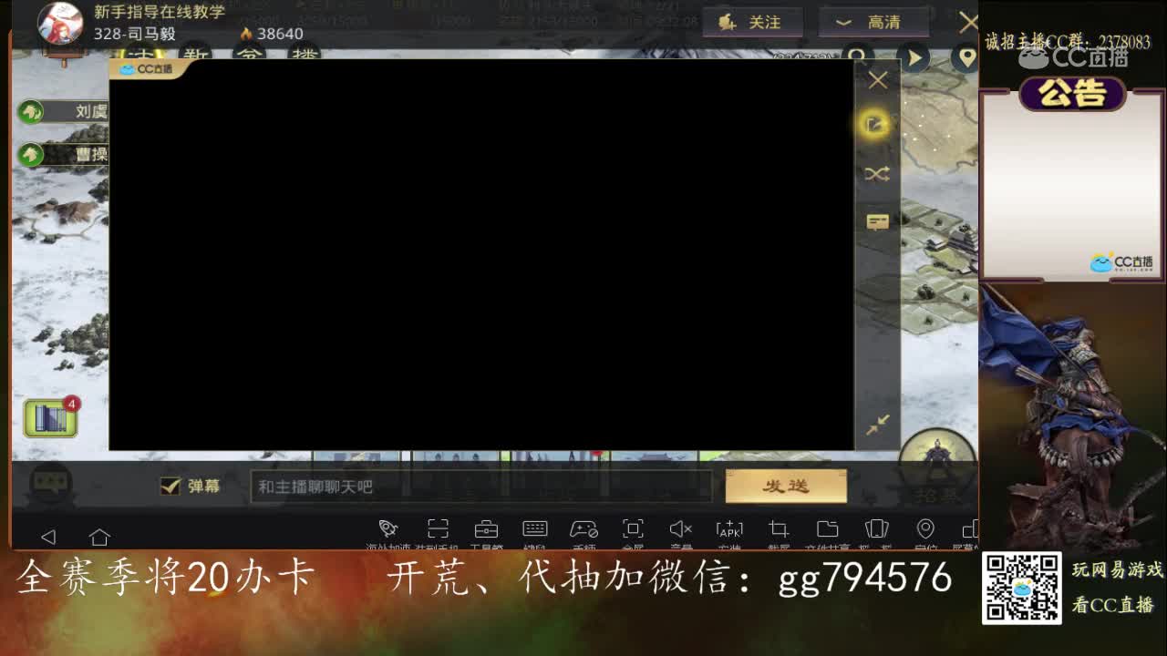Click the map search magnifier icon

point(856,58)
